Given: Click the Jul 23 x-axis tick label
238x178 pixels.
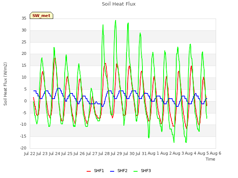Looking at the screenshot, I should [x=42, y=154].
